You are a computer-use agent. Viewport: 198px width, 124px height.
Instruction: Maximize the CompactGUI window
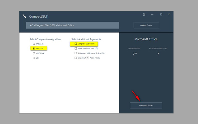161,15
